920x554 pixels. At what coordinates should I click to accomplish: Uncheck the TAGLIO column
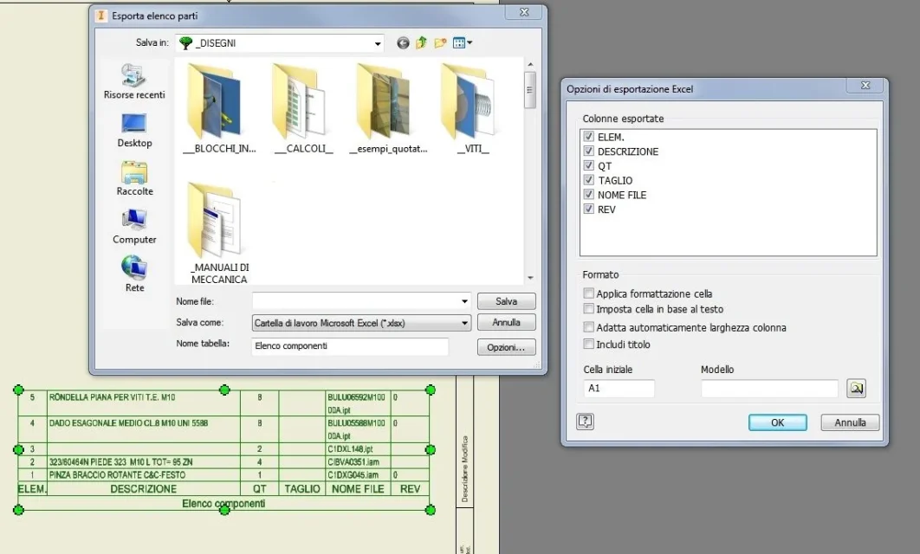pos(588,180)
